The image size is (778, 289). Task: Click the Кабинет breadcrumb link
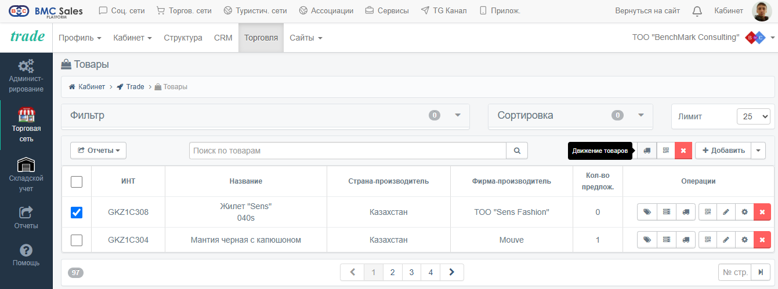[87, 87]
